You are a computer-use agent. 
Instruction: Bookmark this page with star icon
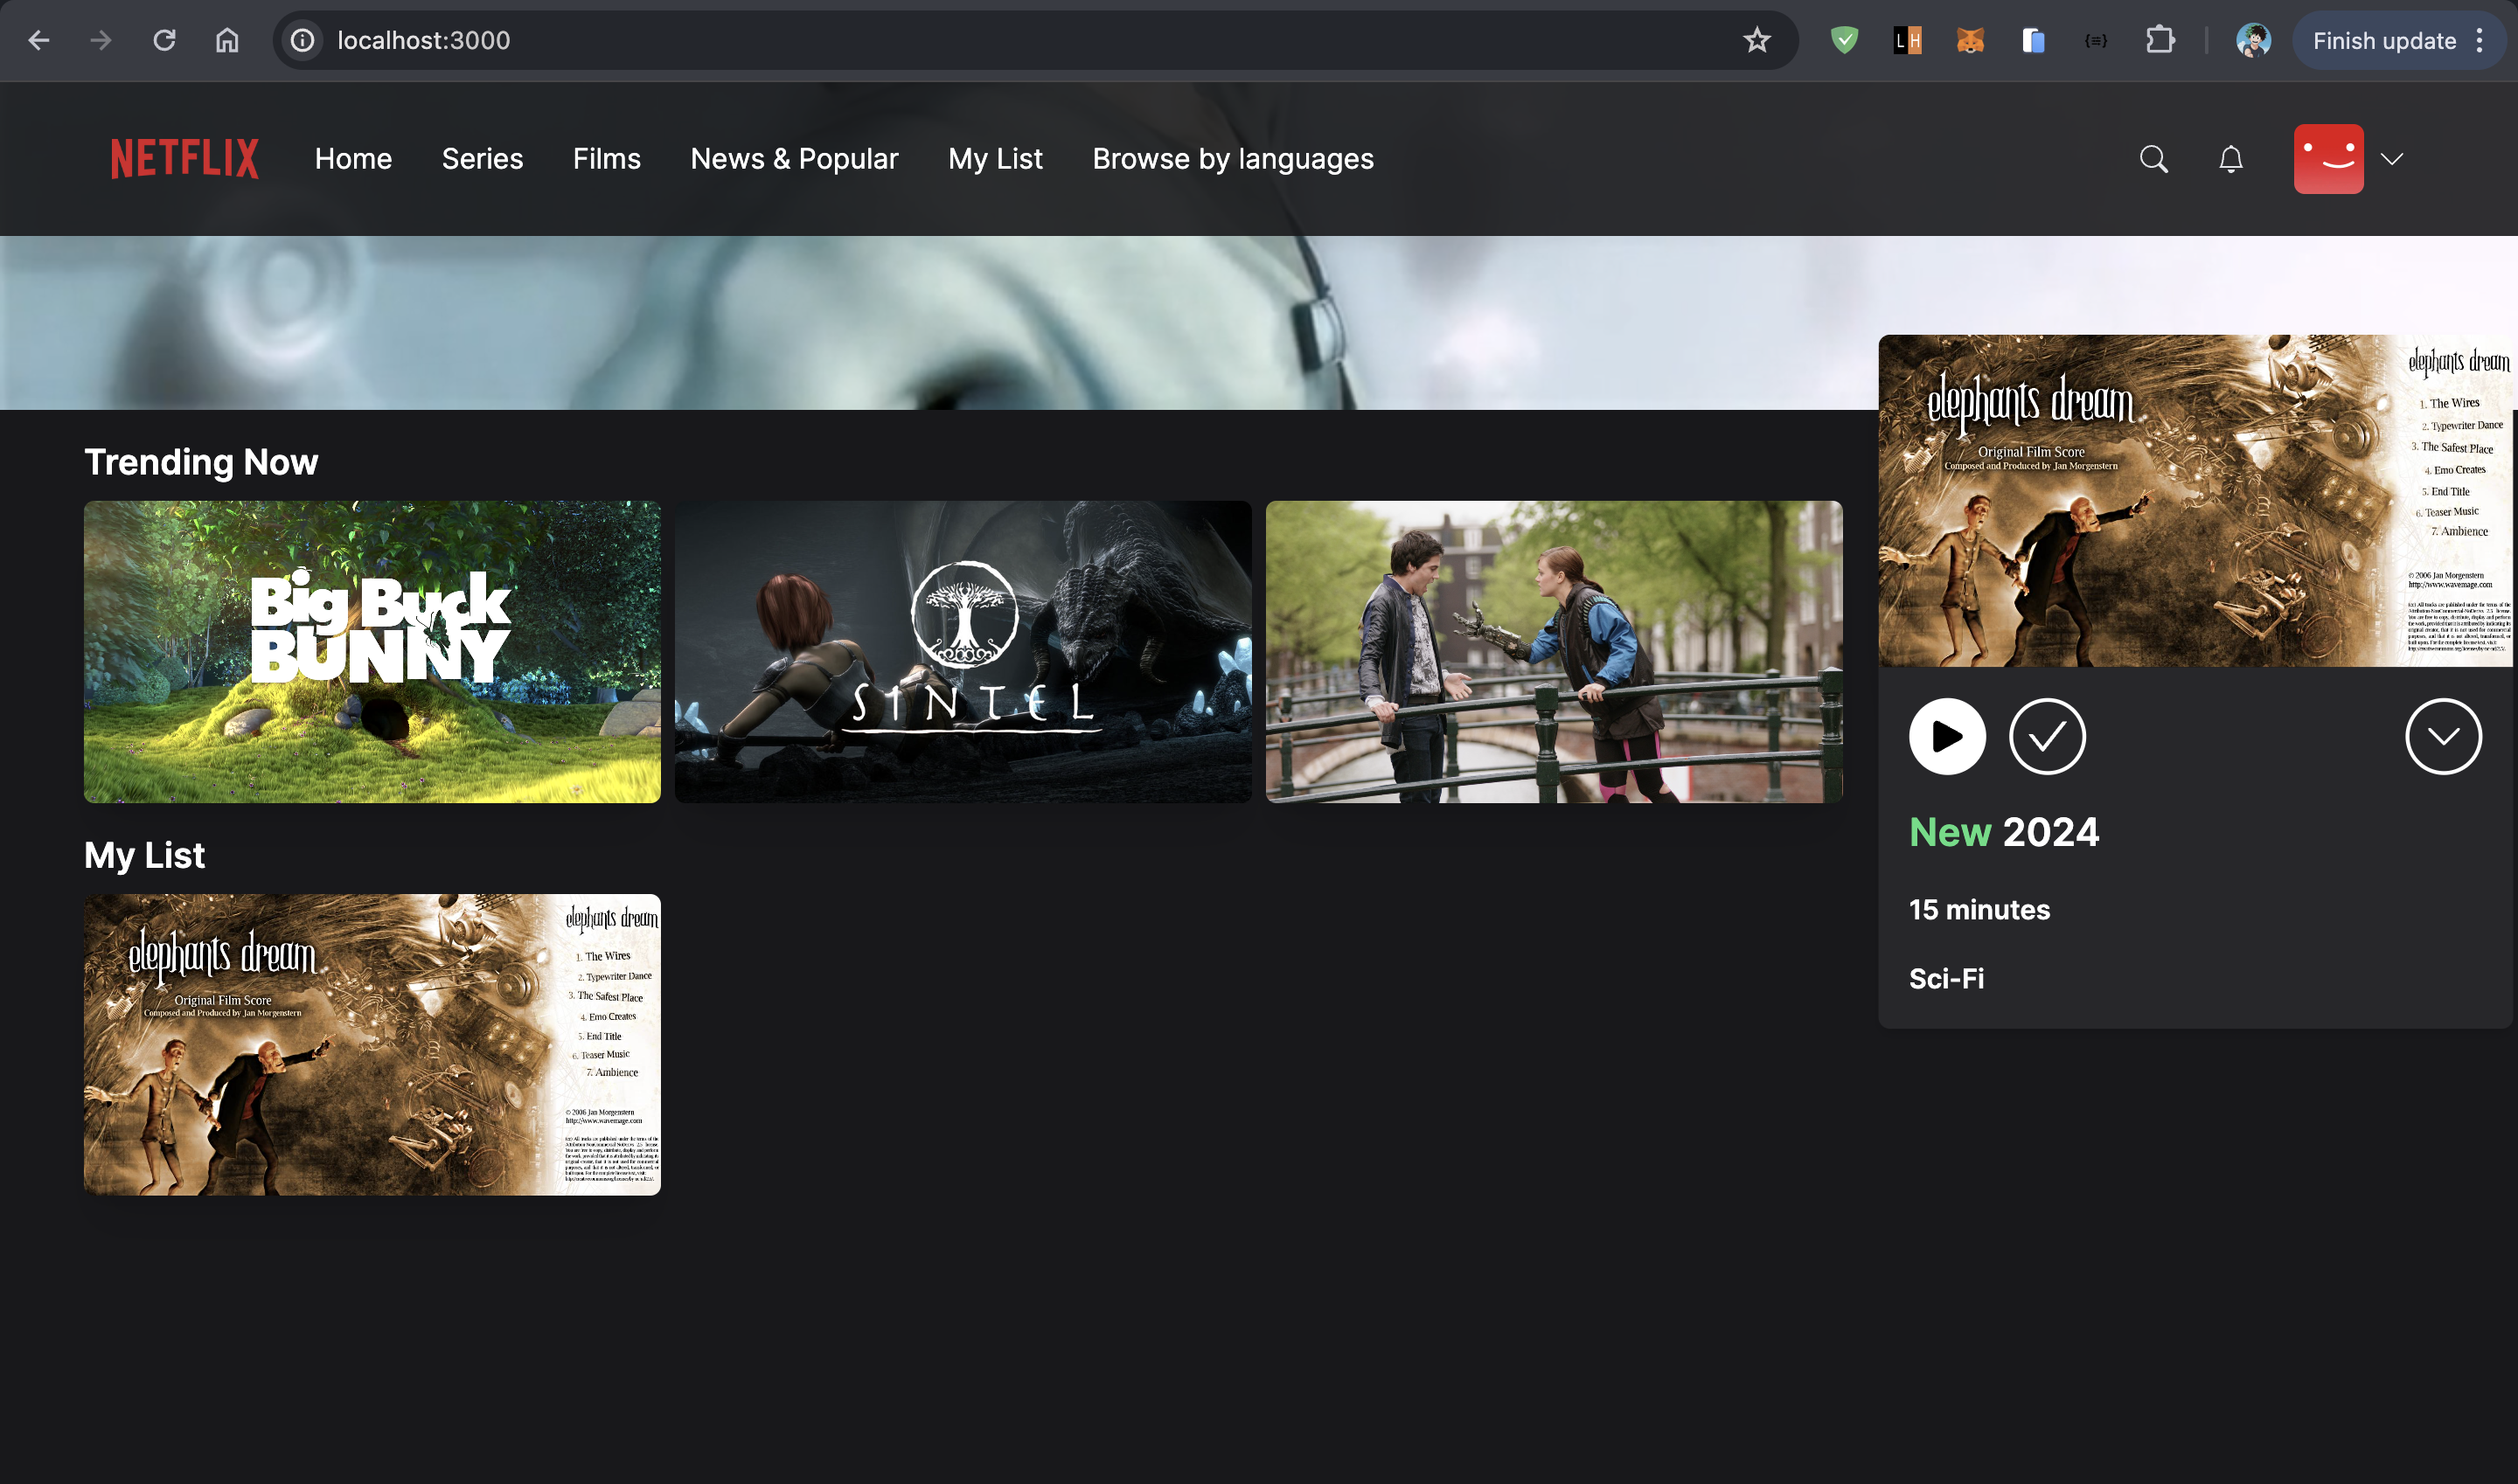coord(1756,41)
